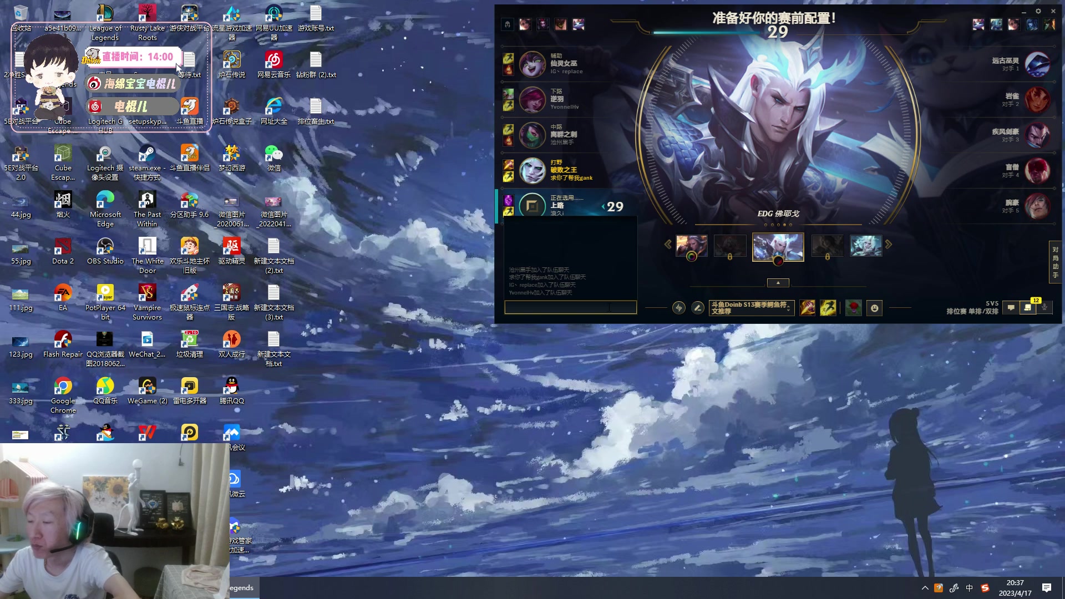Show hidden system tray icons chevron

point(925,588)
